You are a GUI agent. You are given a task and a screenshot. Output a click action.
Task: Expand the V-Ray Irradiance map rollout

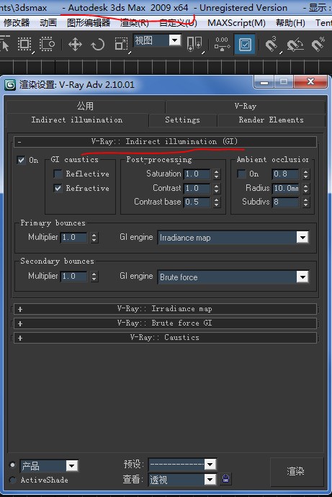[x=165, y=309]
